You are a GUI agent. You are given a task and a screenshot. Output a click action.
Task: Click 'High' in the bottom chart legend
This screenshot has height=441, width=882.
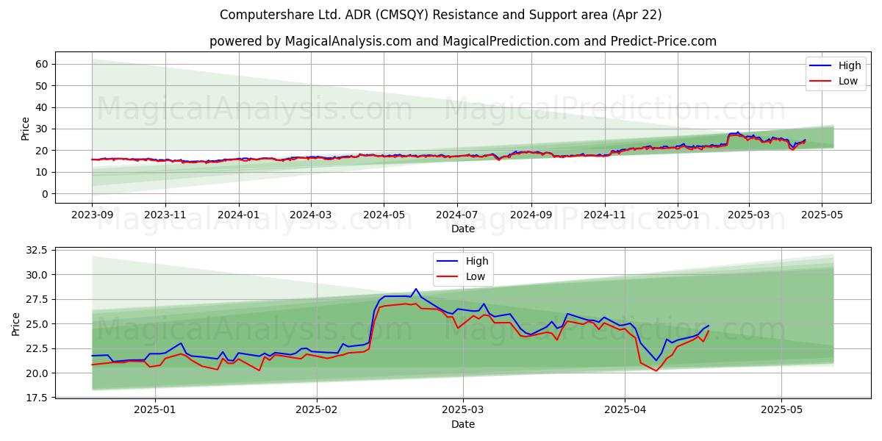pyautogui.click(x=477, y=261)
